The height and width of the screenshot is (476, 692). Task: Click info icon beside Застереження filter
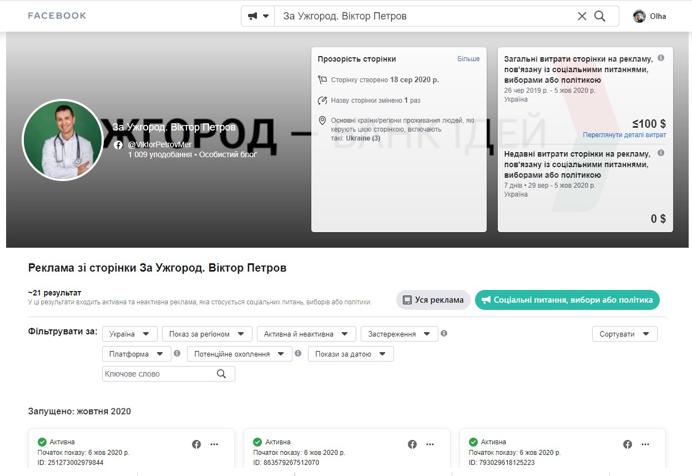click(x=444, y=334)
